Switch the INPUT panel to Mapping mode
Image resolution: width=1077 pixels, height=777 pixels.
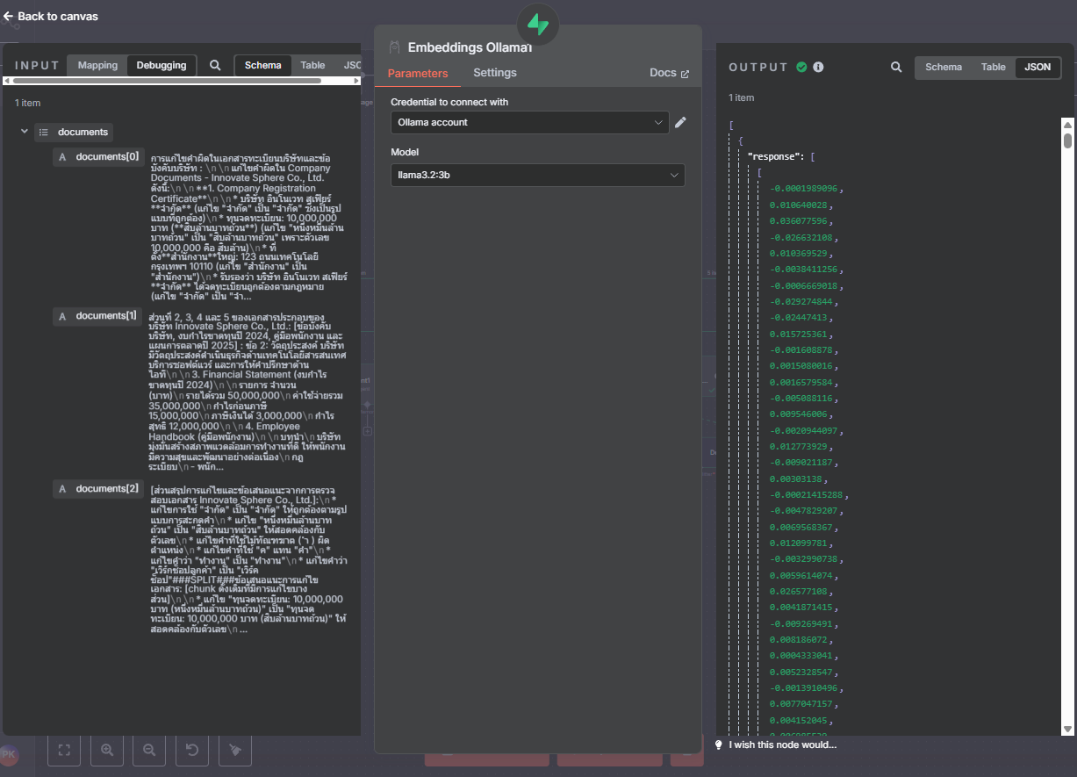tap(97, 65)
